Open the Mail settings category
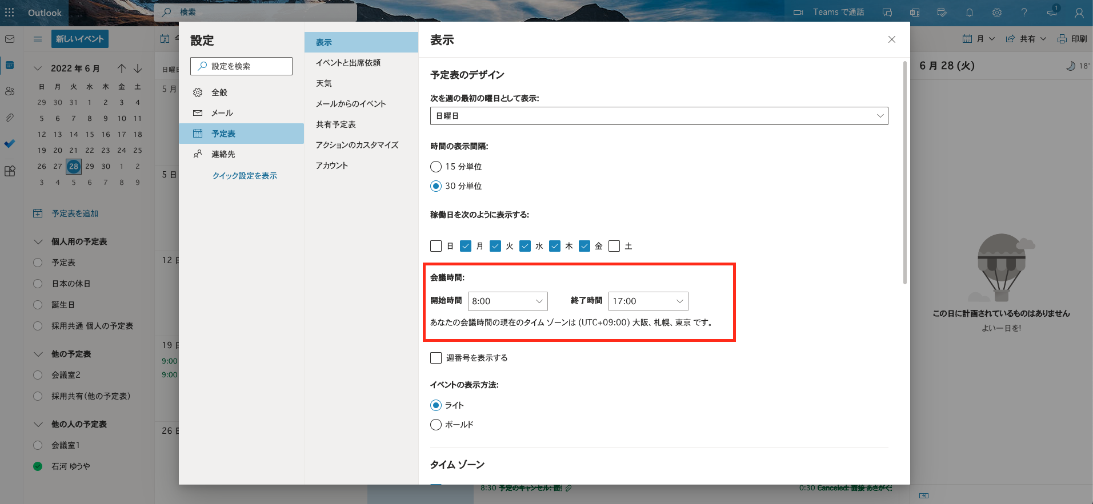Image resolution: width=1093 pixels, height=504 pixels. click(241, 113)
